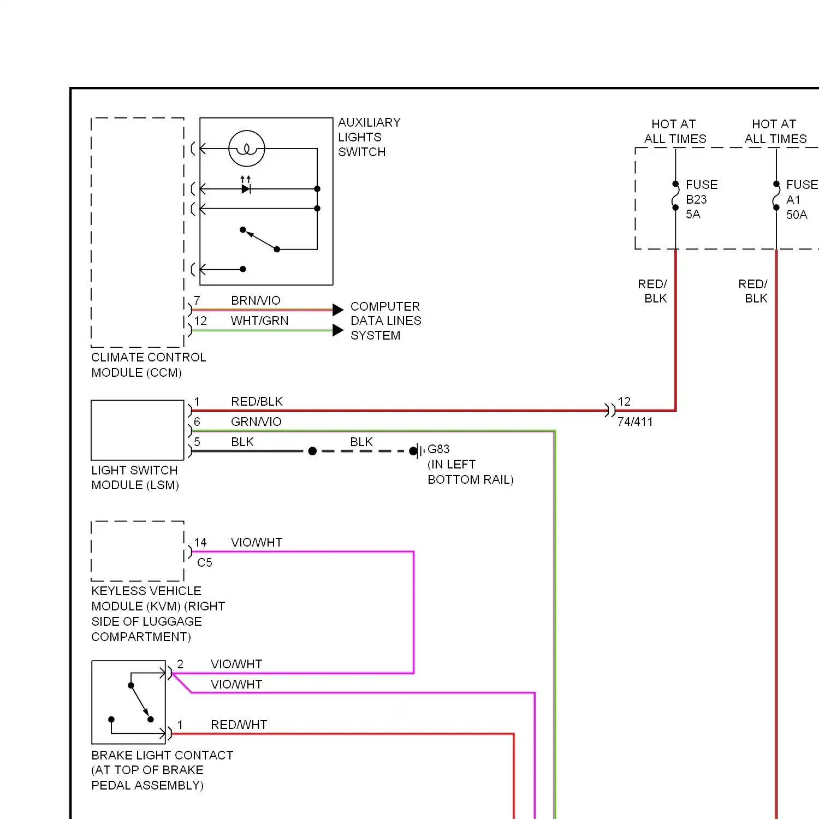
Task: Click 'COMPUTER DATA LINES SYSTEM' text
Action: [x=385, y=321]
